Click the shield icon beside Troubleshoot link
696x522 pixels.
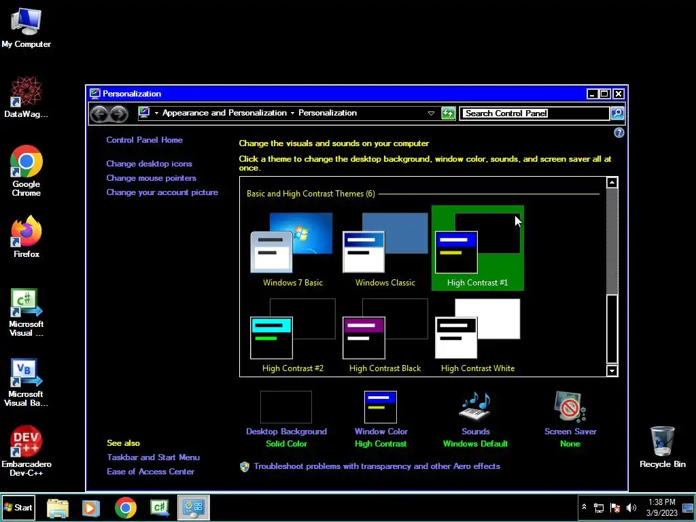245,466
